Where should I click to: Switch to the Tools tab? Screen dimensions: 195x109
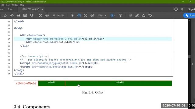tap(11, 9)
